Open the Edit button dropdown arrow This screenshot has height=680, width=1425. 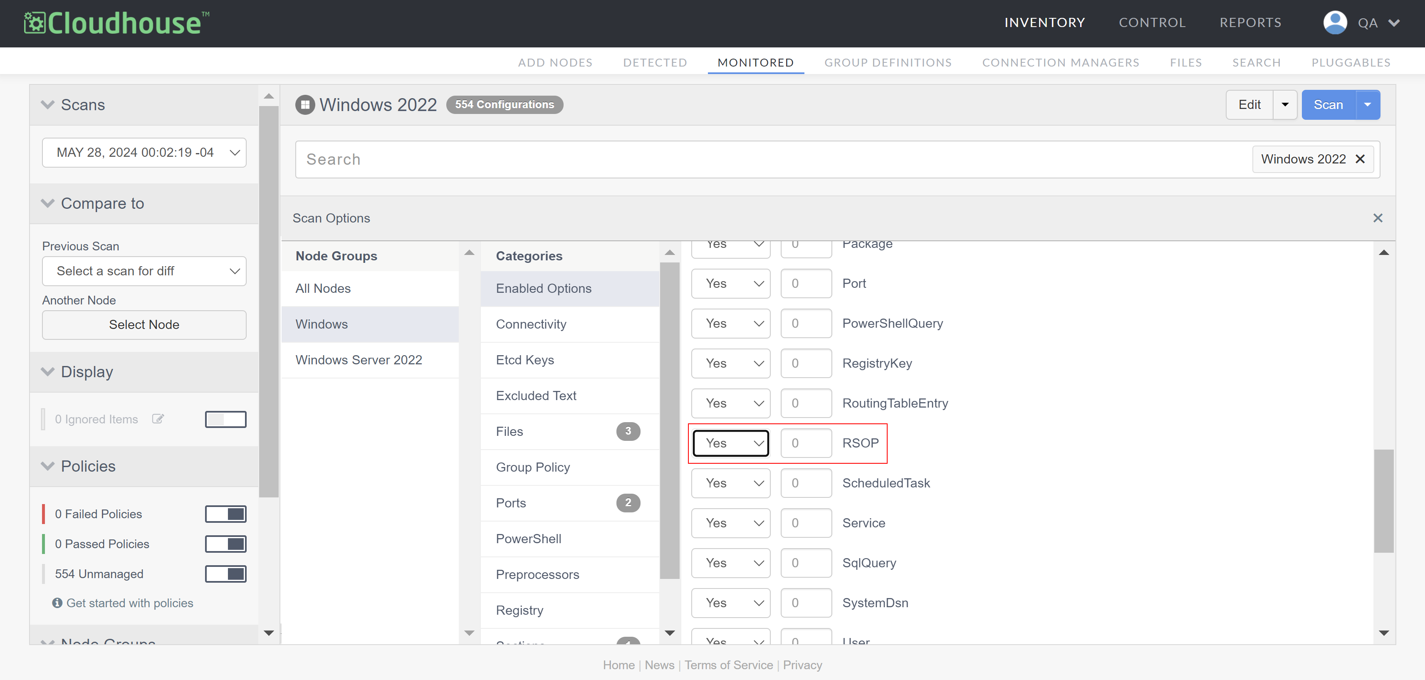click(x=1285, y=104)
